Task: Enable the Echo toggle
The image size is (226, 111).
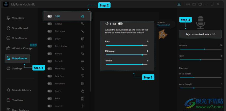Action: (50, 99)
